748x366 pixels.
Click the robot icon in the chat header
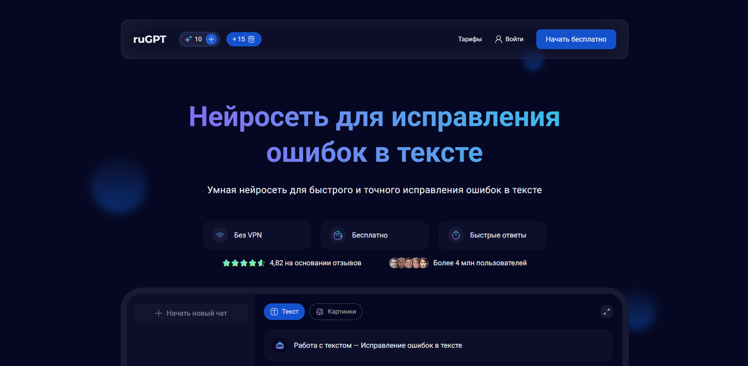(x=280, y=345)
